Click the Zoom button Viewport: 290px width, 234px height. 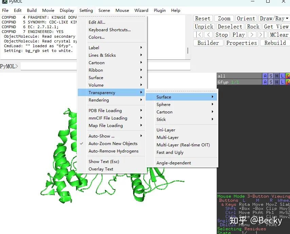[224, 18]
